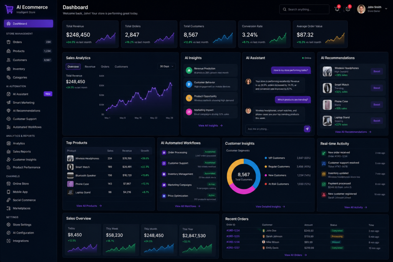The height and width of the screenshot is (262, 393).
Task: Expand the John Smith profile menu chevron
Action: click(386, 9)
